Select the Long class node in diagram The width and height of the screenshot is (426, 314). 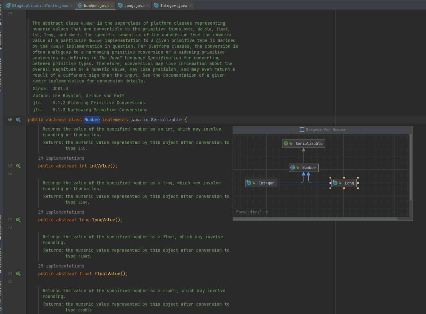pyautogui.click(x=344, y=183)
